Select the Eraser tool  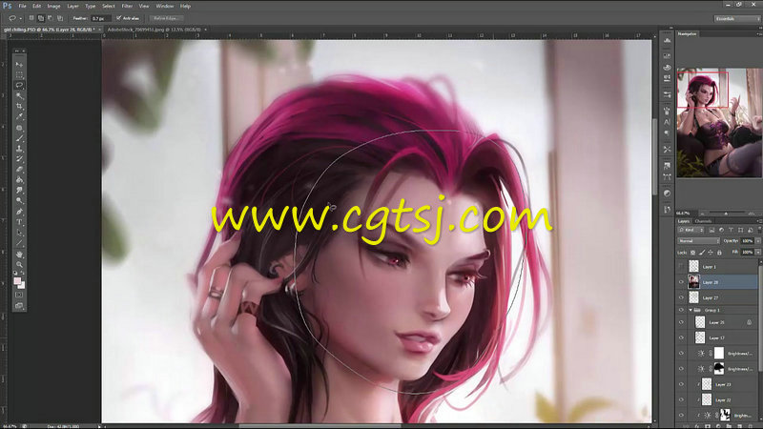19,170
